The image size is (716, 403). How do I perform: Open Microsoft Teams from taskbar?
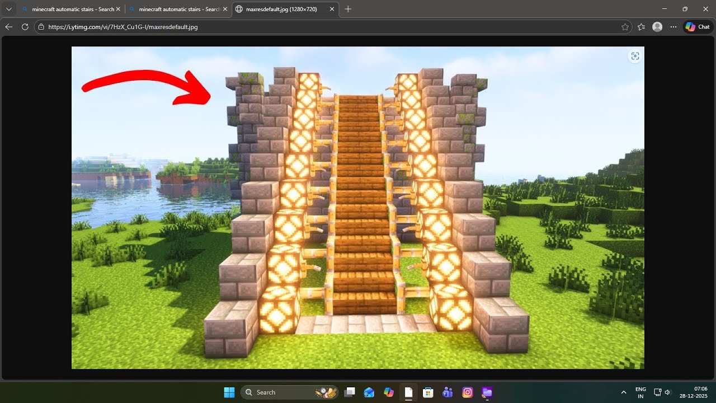(x=447, y=392)
